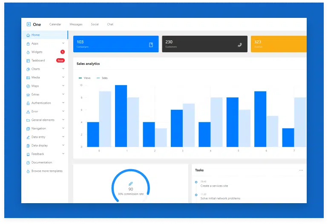
Task: Click the Authentication lock icon
Action: click(28, 103)
